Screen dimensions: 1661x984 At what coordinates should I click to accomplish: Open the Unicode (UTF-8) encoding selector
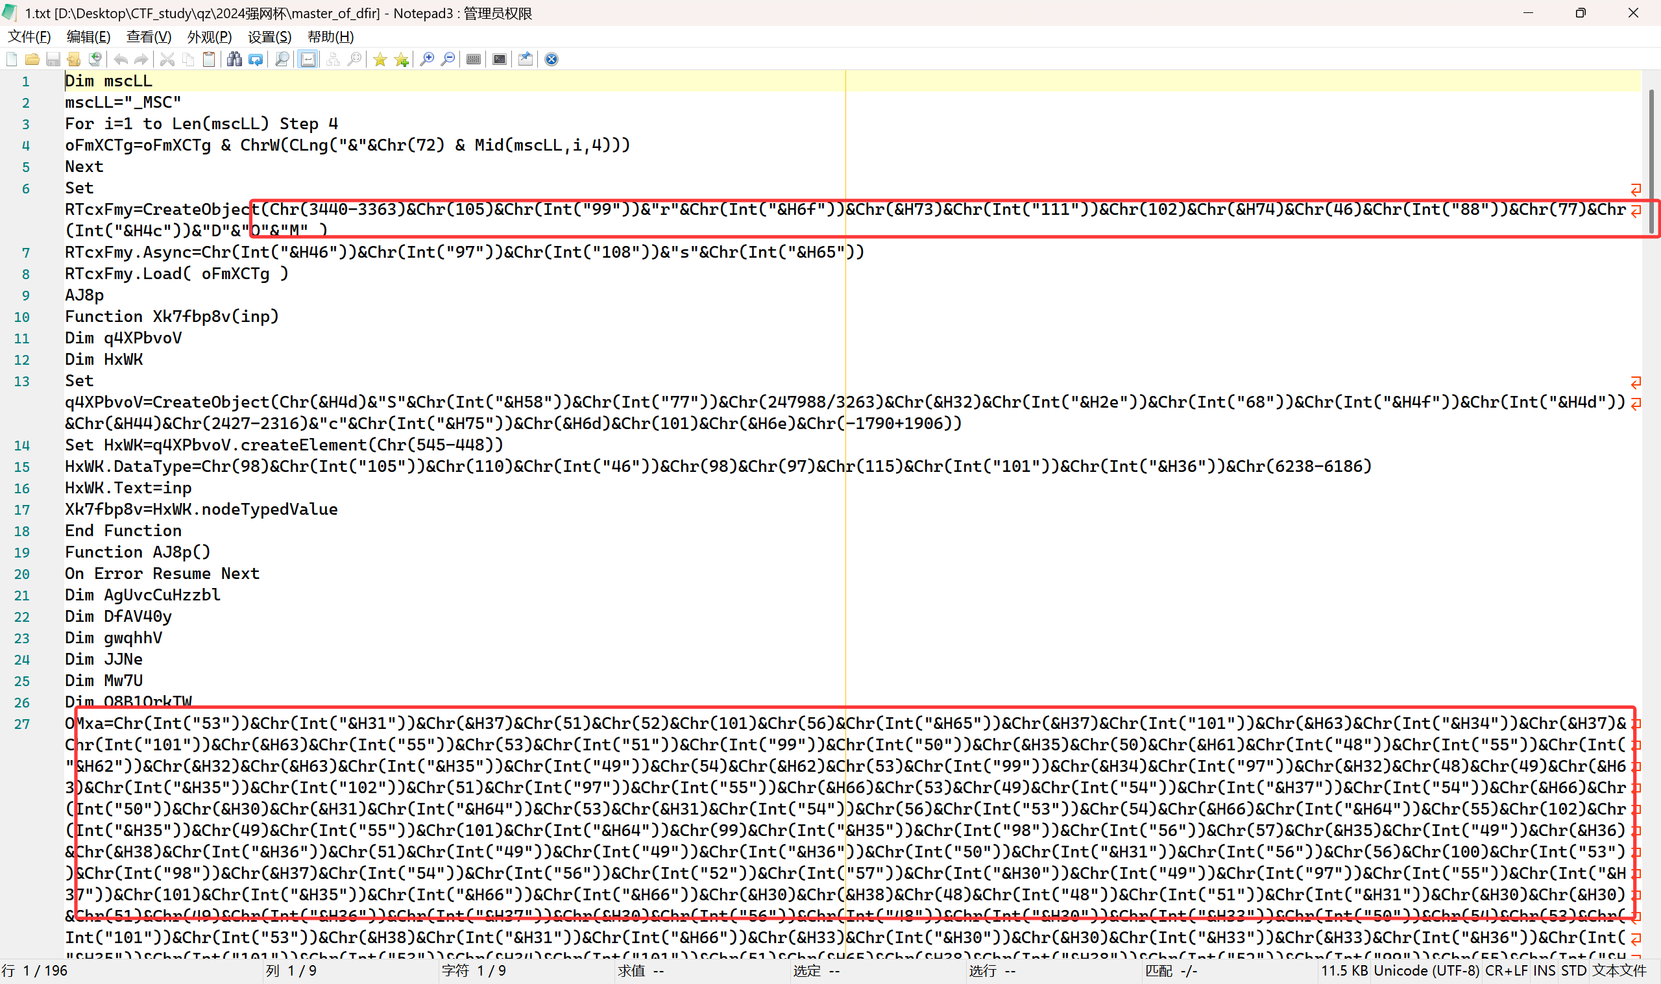tap(1425, 971)
